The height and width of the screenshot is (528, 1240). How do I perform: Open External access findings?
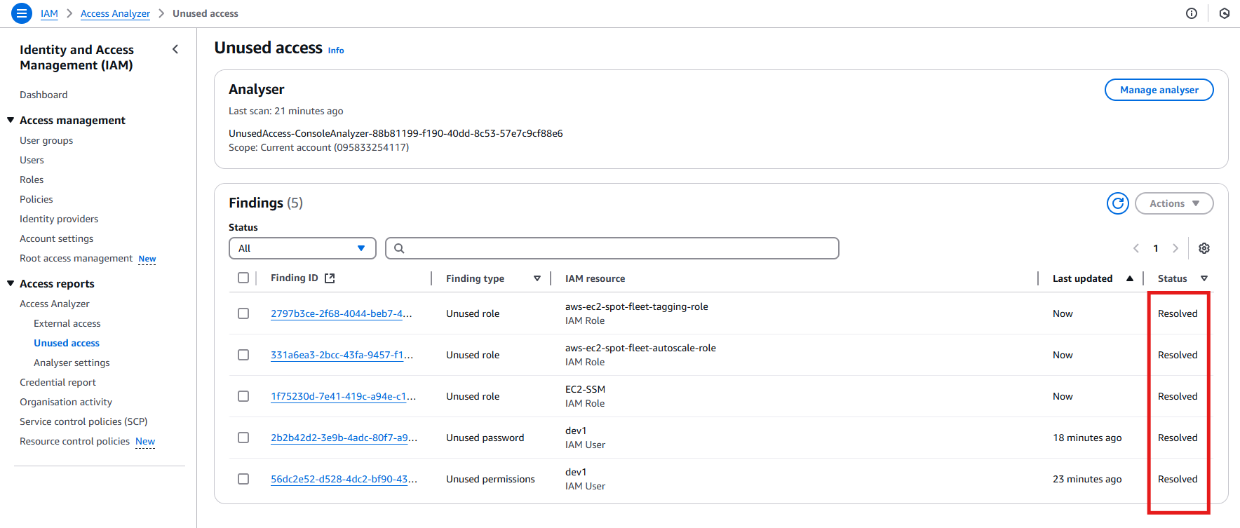[x=67, y=323]
